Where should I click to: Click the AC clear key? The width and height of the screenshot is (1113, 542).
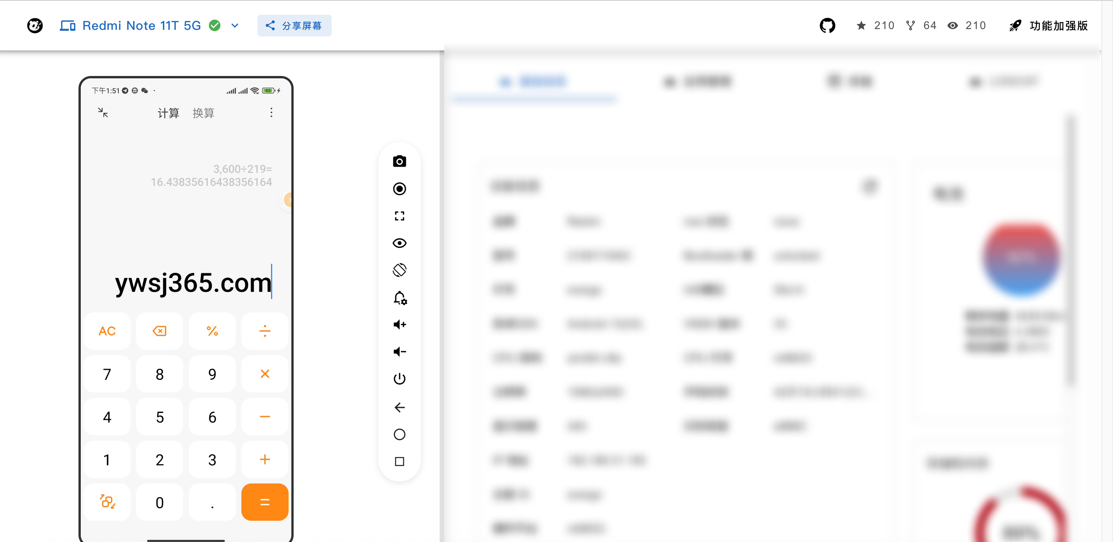[x=107, y=331]
